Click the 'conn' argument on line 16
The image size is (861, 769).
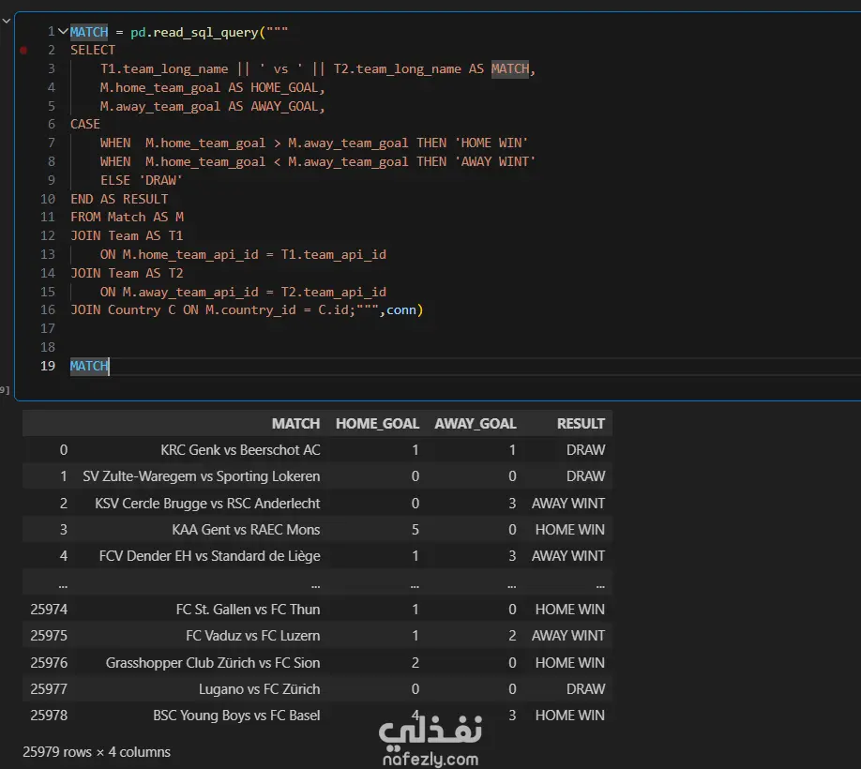tap(401, 310)
